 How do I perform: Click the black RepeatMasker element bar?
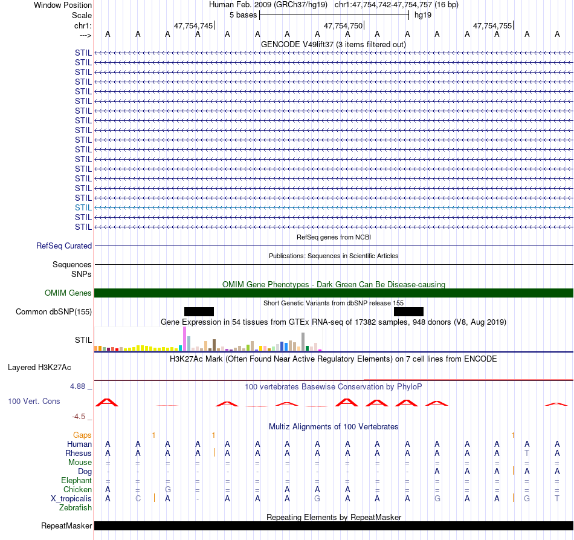click(334, 525)
